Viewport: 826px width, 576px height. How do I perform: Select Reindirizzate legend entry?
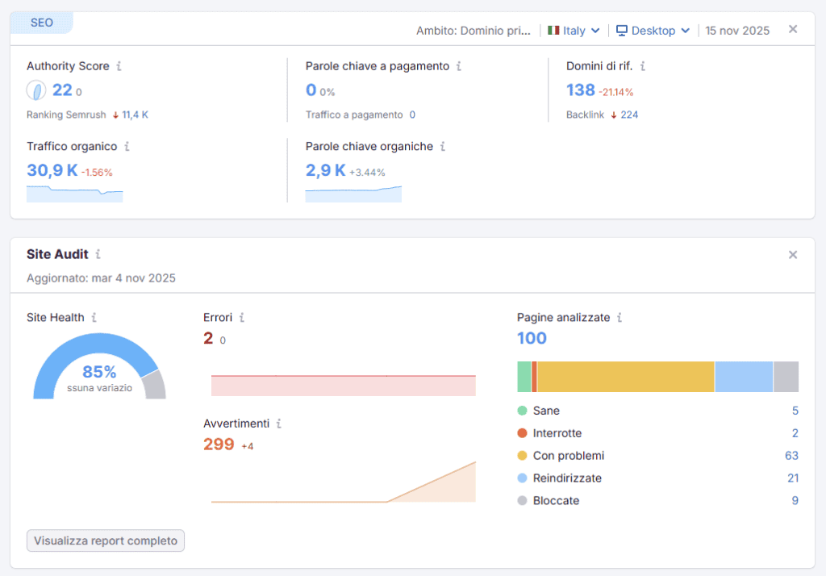tap(560, 478)
